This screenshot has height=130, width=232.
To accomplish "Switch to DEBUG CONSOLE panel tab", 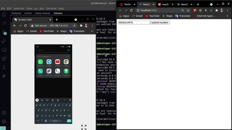I will 43,13.
